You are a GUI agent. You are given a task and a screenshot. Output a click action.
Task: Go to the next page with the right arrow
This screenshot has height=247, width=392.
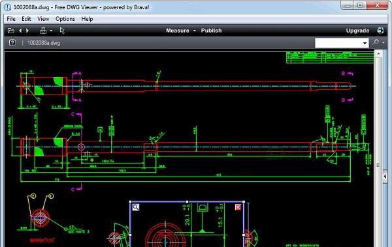27,31
